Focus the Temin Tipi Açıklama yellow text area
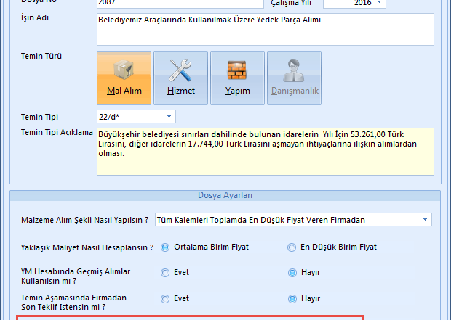Viewport: 451px width, 320px height. (x=264, y=153)
